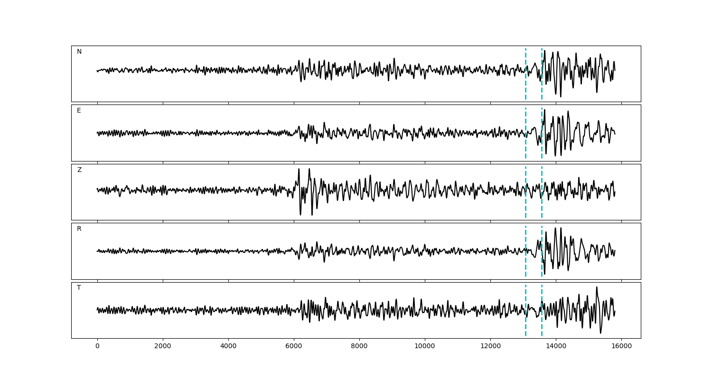Screen dimensions: 712x380
Task: Select the "R" panel label
Action: pos(79,229)
